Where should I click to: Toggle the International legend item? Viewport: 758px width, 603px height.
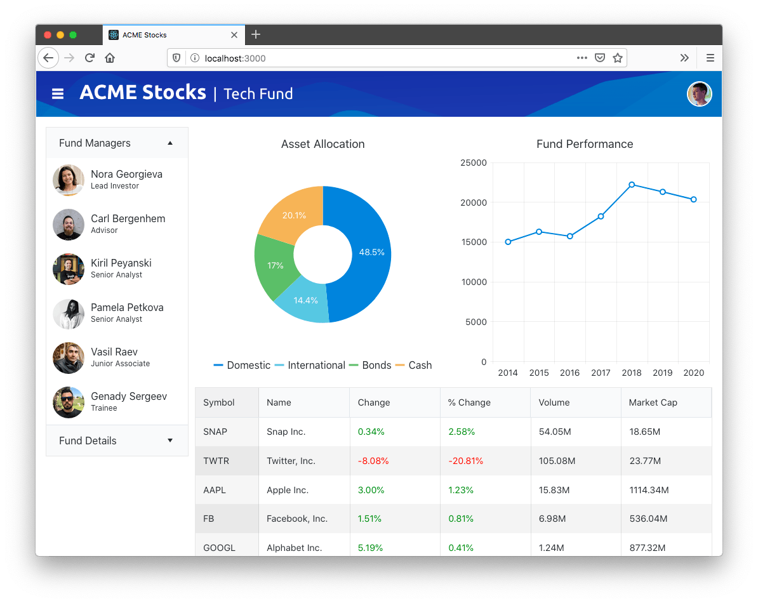310,365
